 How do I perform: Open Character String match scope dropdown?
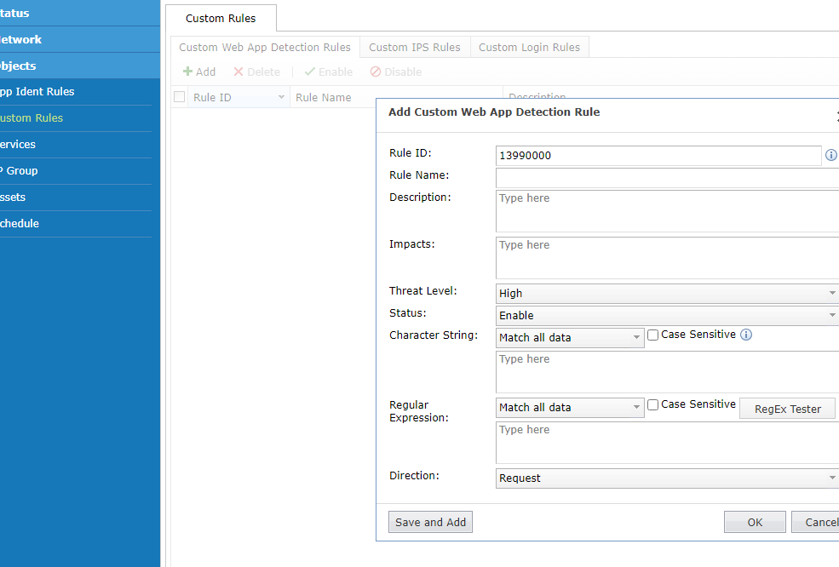pos(570,337)
